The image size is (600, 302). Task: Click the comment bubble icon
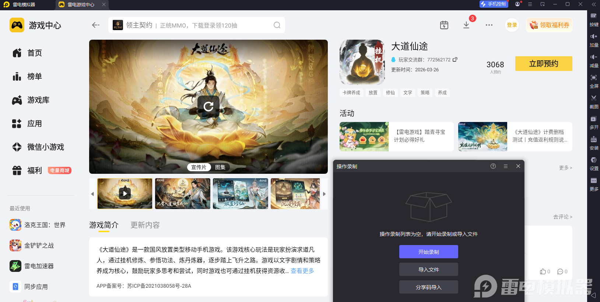pos(560,272)
